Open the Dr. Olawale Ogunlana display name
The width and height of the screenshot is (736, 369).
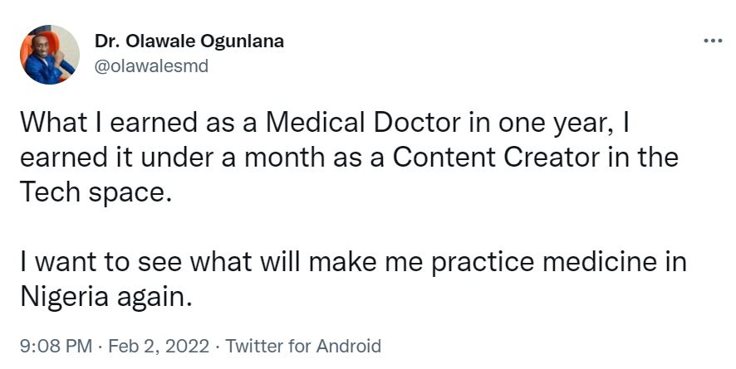(x=189, y=41)
